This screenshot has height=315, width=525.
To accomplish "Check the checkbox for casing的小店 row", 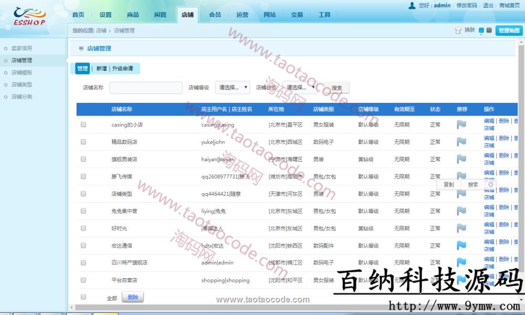I will (82, 125).
